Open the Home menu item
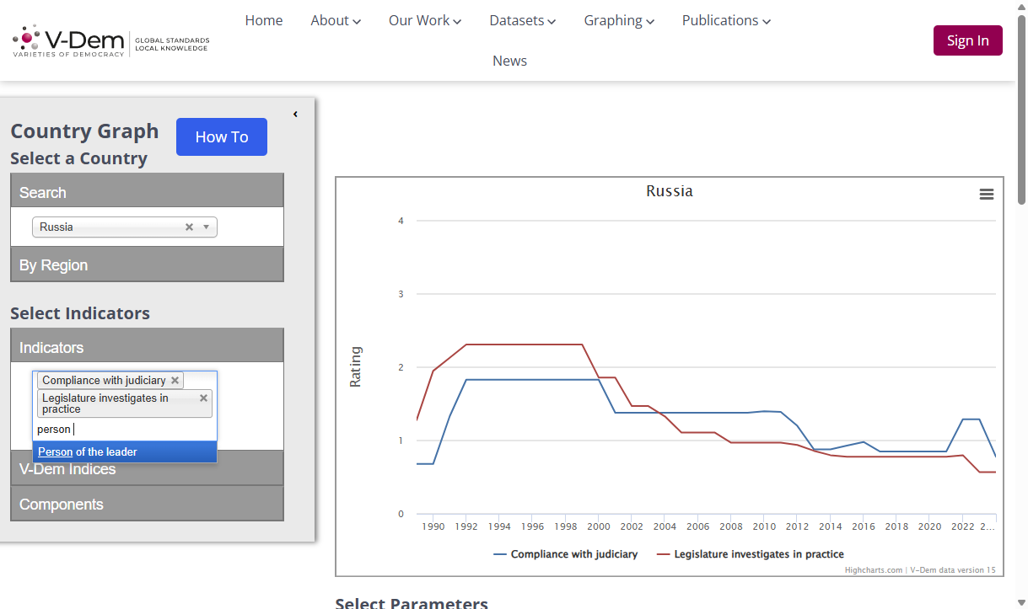Screen dimensions: 1028x609 264,20
